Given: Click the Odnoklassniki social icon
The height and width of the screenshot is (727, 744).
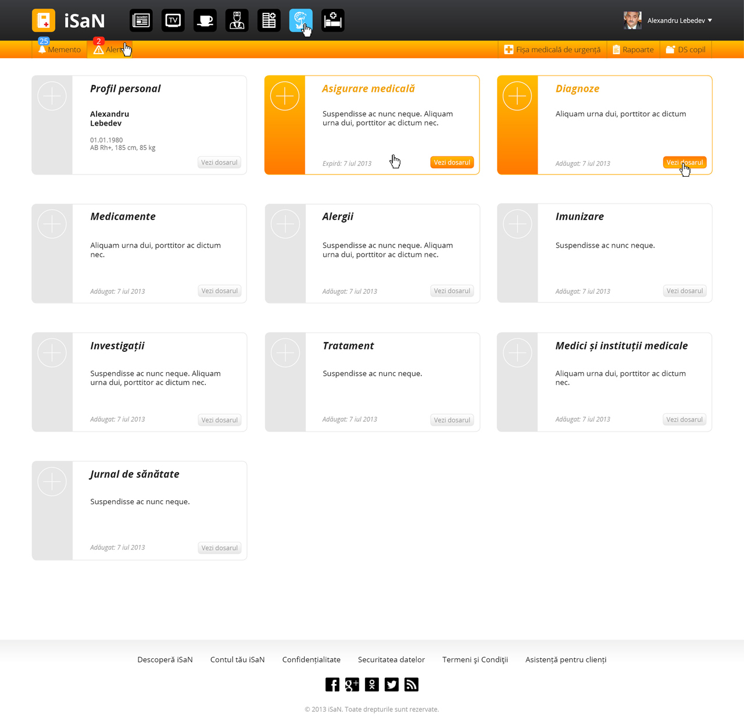Looking at the screenshot, I should pyautogui.click(x=372, y=685).
